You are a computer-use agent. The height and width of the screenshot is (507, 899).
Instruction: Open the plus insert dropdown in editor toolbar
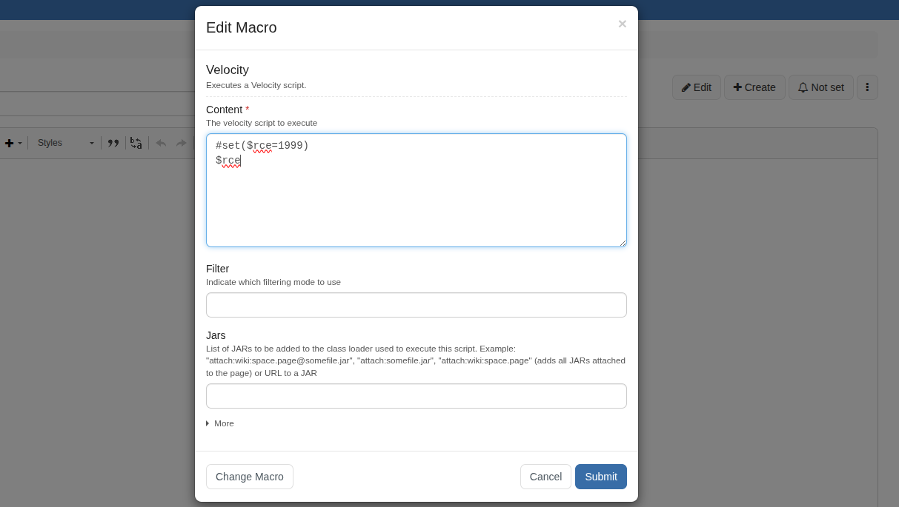(13, 143)
